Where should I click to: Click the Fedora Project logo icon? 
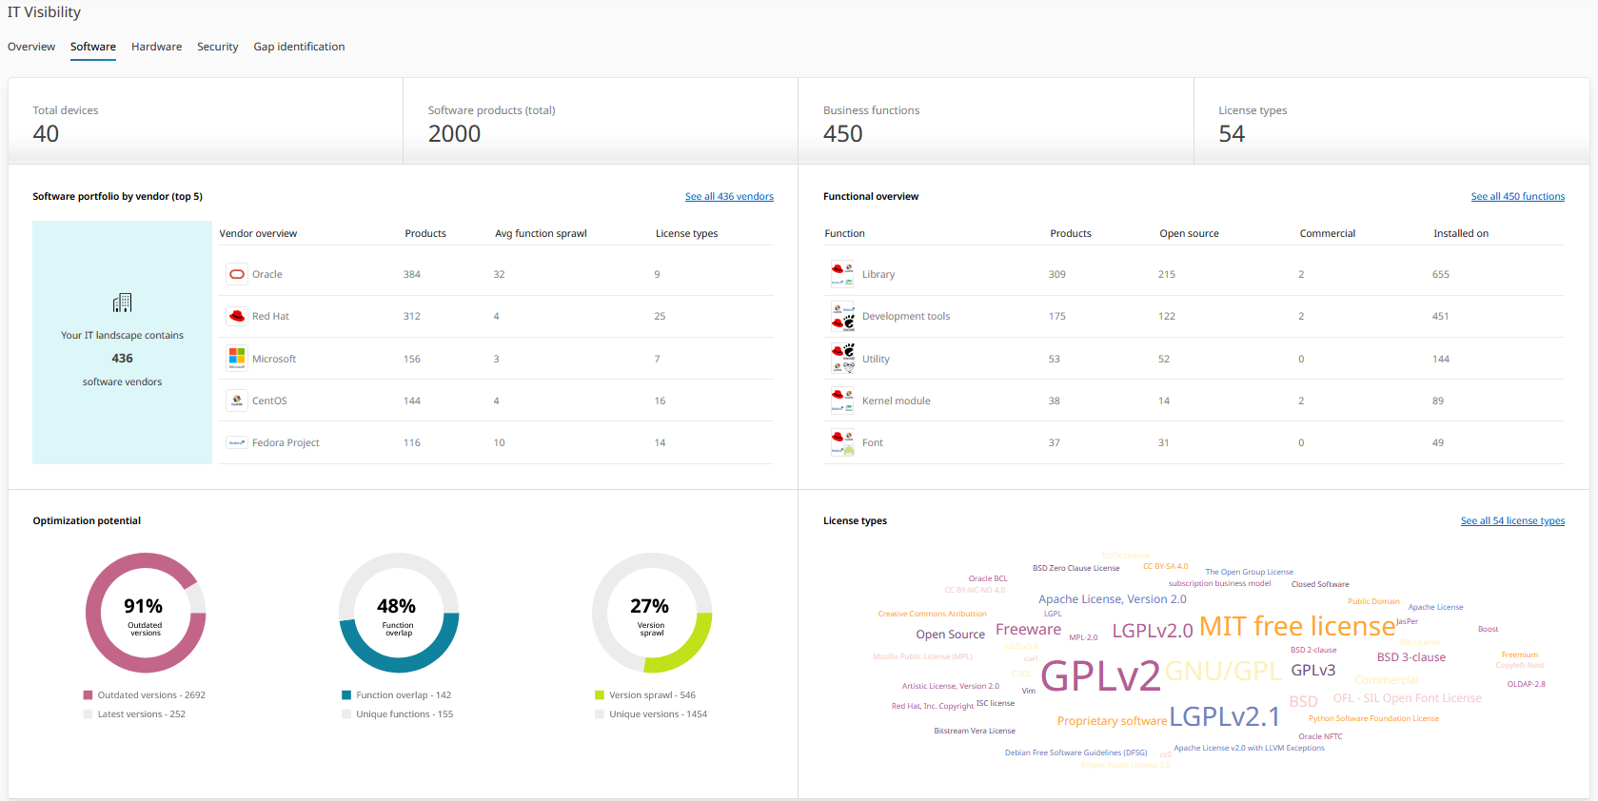237,442
